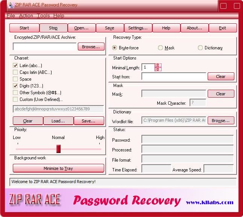The width and height of the screenshot is (243, 217).
Task: Increase Minimal Length with up arrow
Action: click(158, 65)
